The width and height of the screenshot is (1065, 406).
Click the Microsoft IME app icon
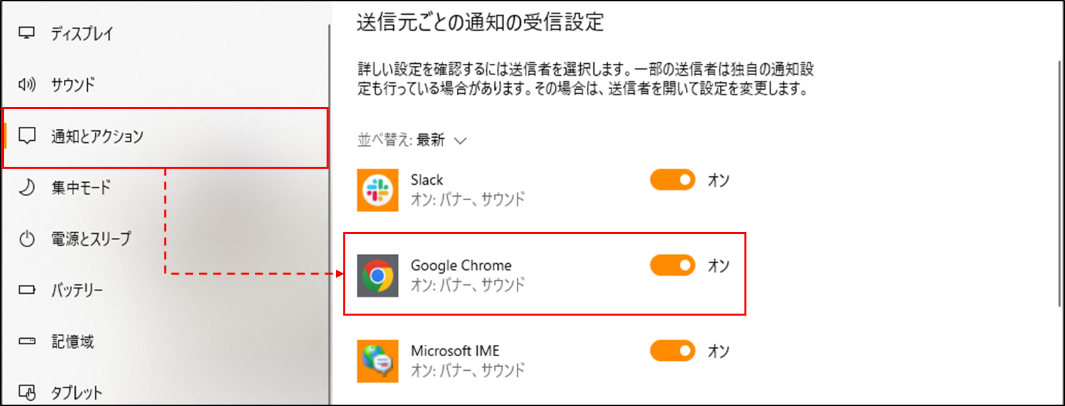(378, 361)
